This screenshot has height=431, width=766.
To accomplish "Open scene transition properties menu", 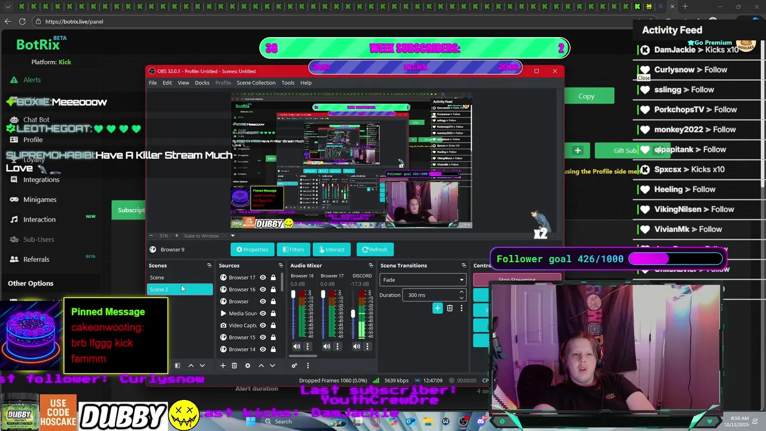I will pos(461,308).
